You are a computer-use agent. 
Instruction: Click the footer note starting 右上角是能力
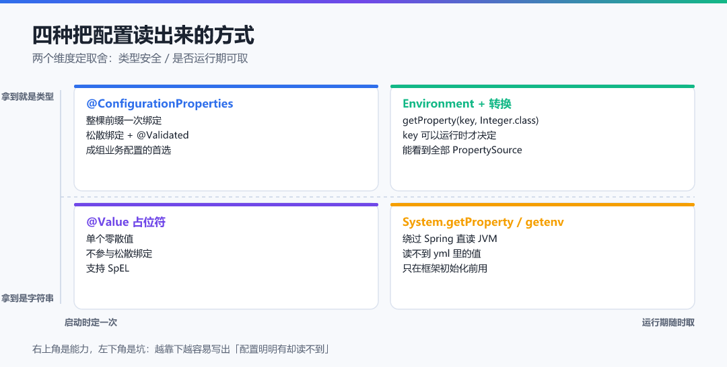pyautogui.click(x=181, y=349)
